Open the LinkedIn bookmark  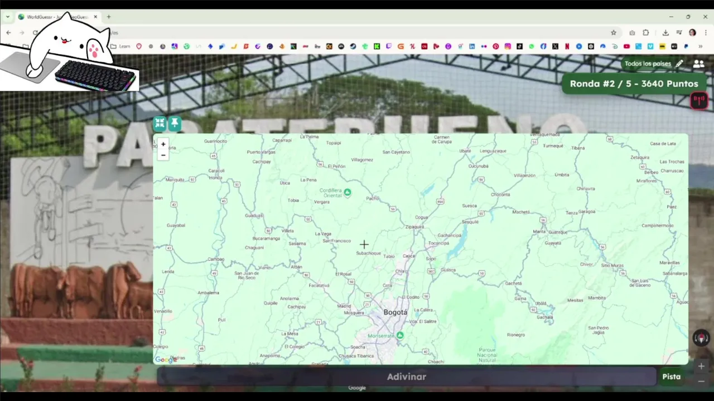[x=472, y=46]
